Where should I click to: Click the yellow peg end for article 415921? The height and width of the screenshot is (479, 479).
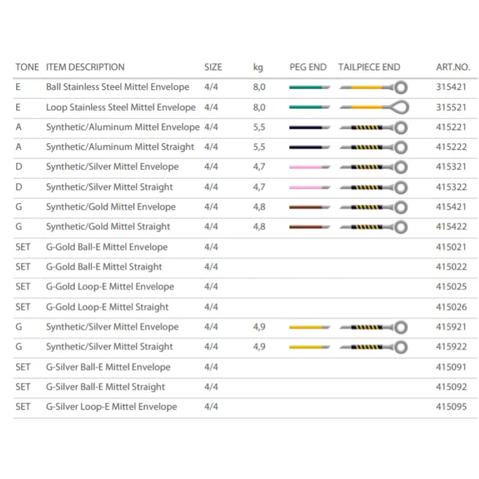pyautogui.click(x=308, y=327)
